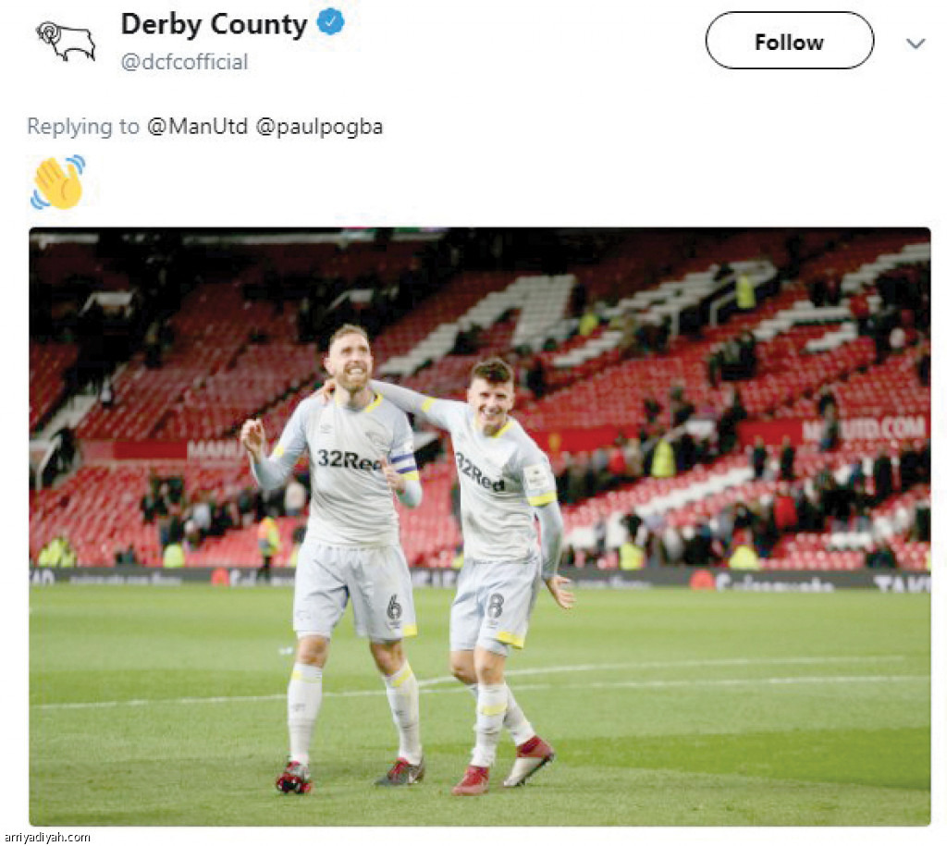Click the Derby County ram avatar
Viewport: 947px width, 846px height.
pos(66,41)
